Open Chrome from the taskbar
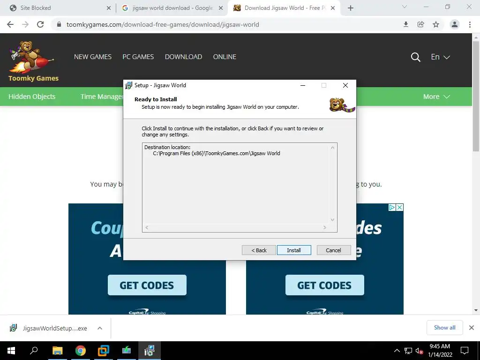 [81, 351]
